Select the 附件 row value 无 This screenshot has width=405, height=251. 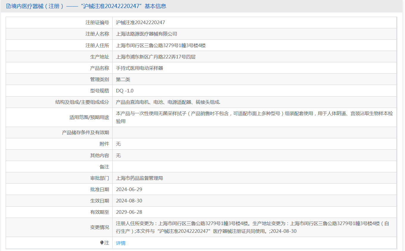(118, 144)
